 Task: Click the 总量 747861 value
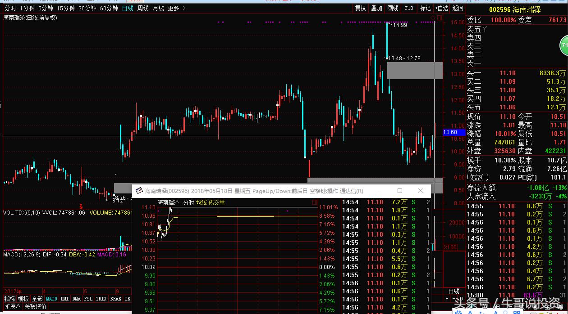click(505, 142)
